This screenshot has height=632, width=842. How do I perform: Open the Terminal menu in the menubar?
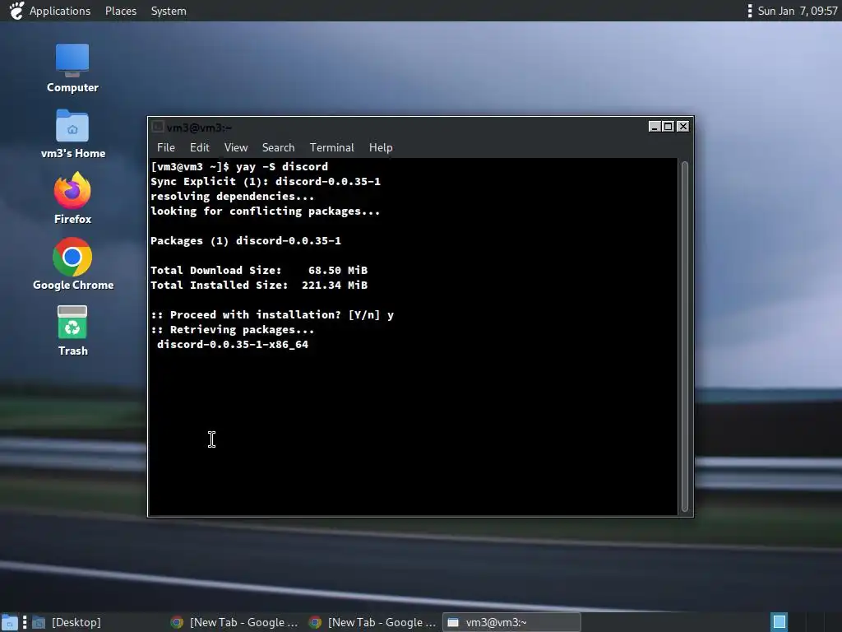[332, 147]
